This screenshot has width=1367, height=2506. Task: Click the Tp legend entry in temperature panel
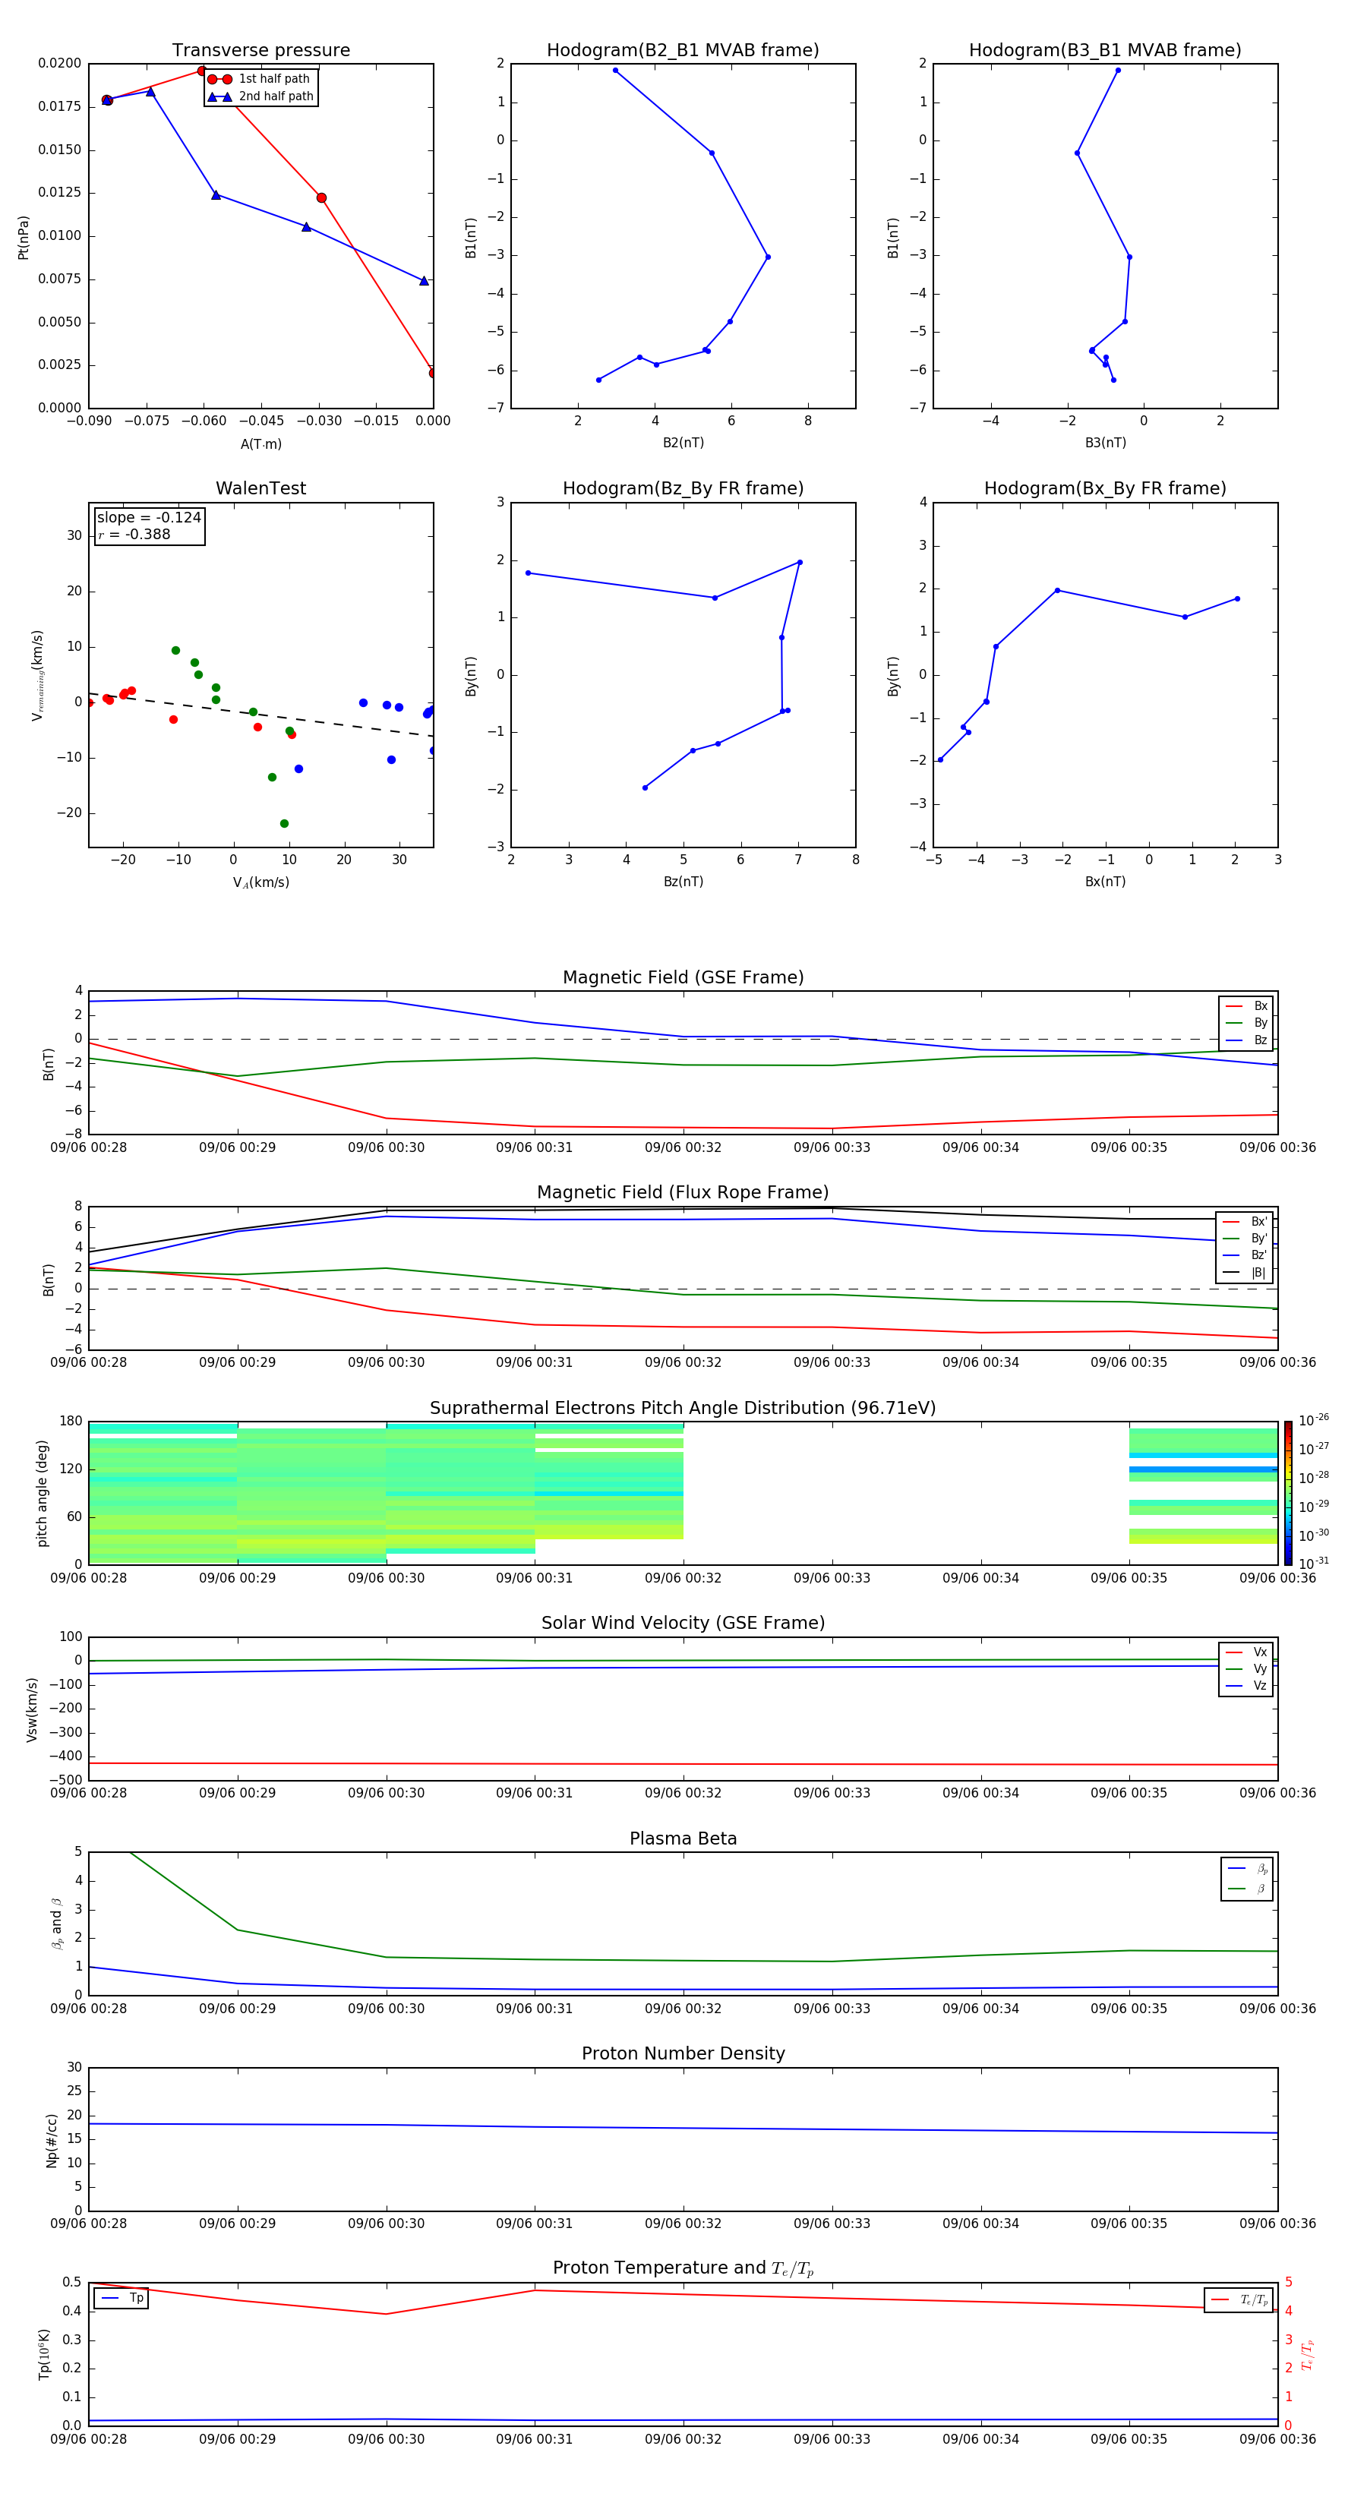click(121, 2298)
